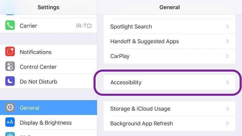Open the Storage & iCloud Usage chevron
This screenshot has height=136, width=242.
(227, 108)
